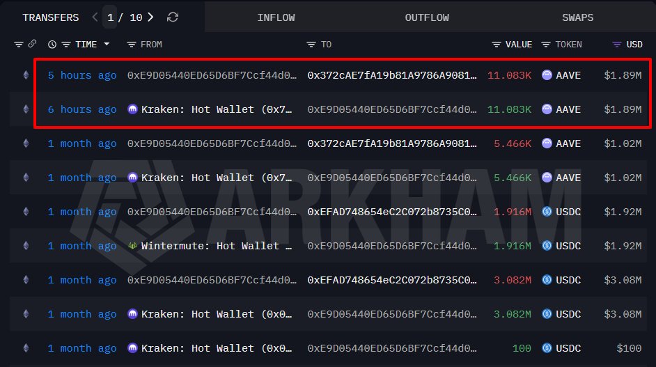Click red 11.083K value
Viewport: 656px width, 367px height.
(509, 75)
